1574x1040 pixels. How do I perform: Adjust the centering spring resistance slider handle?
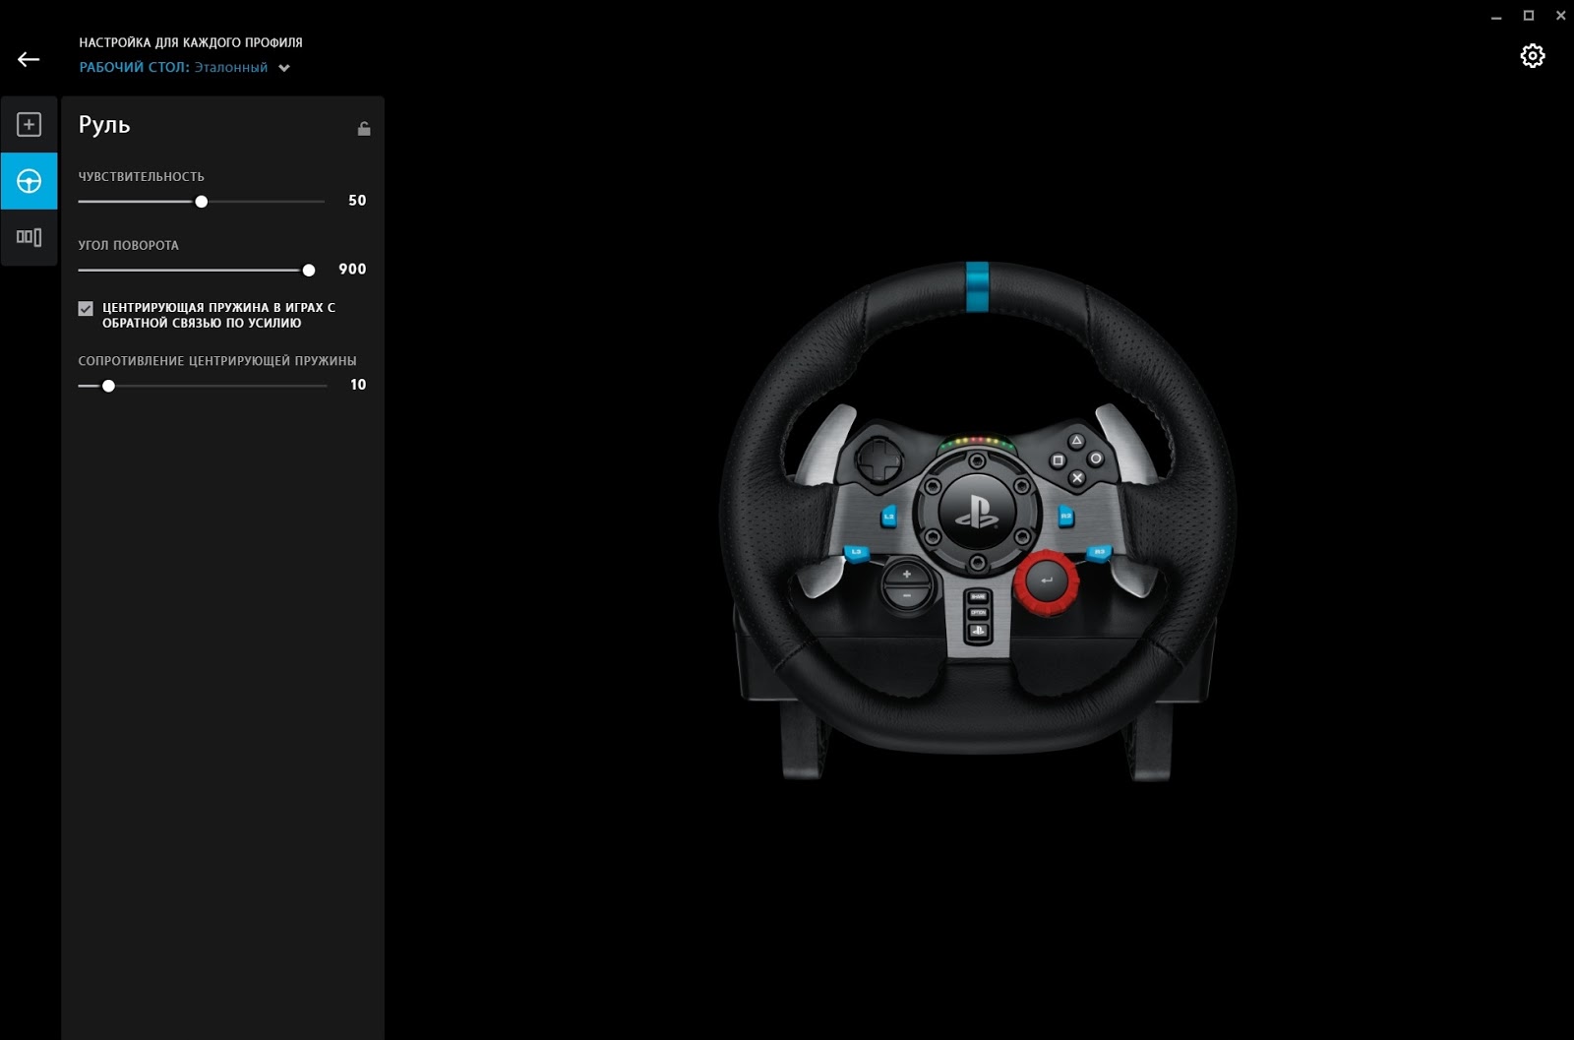coord(108,386)
